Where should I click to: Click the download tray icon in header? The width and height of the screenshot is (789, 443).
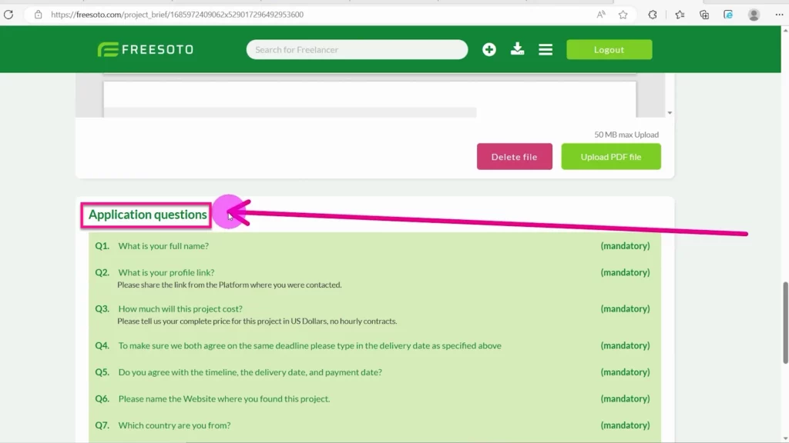pos(517,48)
